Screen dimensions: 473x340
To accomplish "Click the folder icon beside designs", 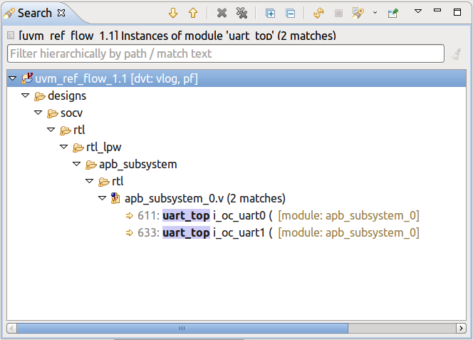I will click(x=40, y=96).
